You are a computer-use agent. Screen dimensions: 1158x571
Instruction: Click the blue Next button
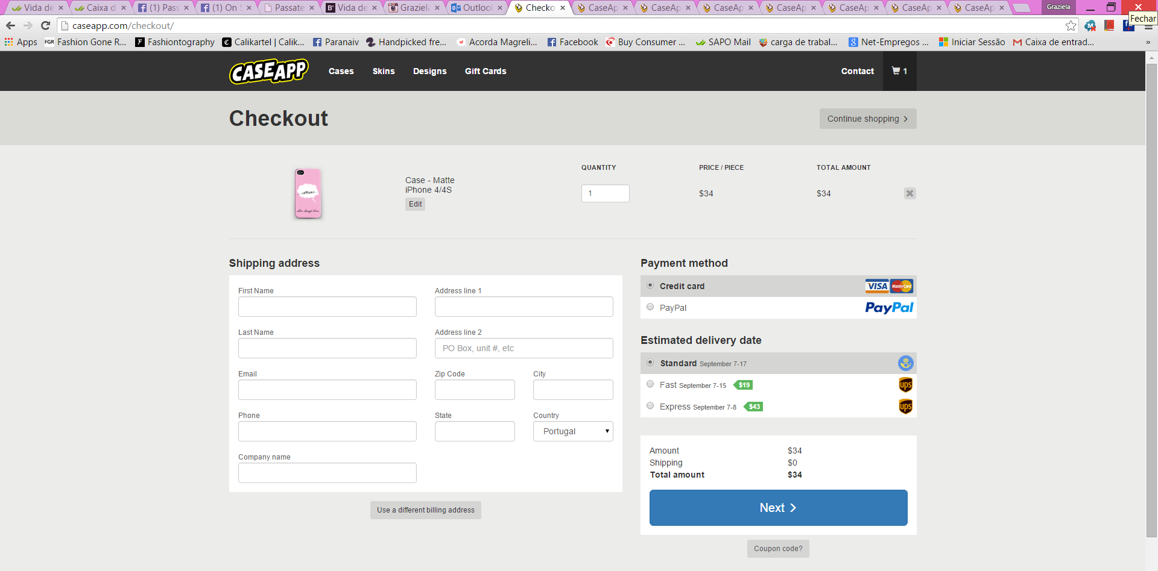coord(778,508)
